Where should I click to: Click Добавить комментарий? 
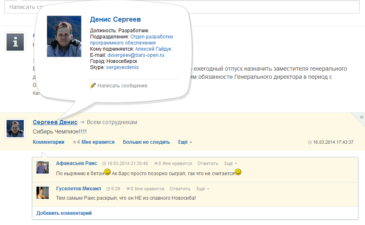(64, 213)
